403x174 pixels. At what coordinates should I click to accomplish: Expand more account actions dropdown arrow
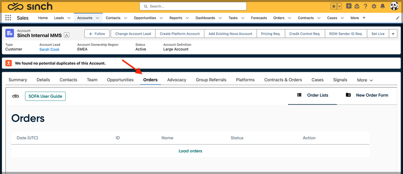pos(393,34)
